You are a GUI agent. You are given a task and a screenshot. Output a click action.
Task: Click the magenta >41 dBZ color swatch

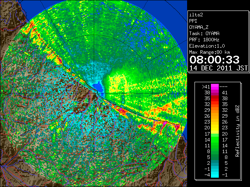click(215, 86)
